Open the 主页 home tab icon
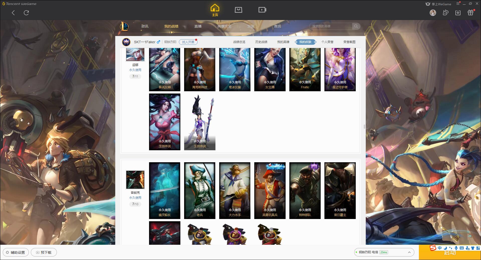481x260 pixels. (x=215, y=10)
